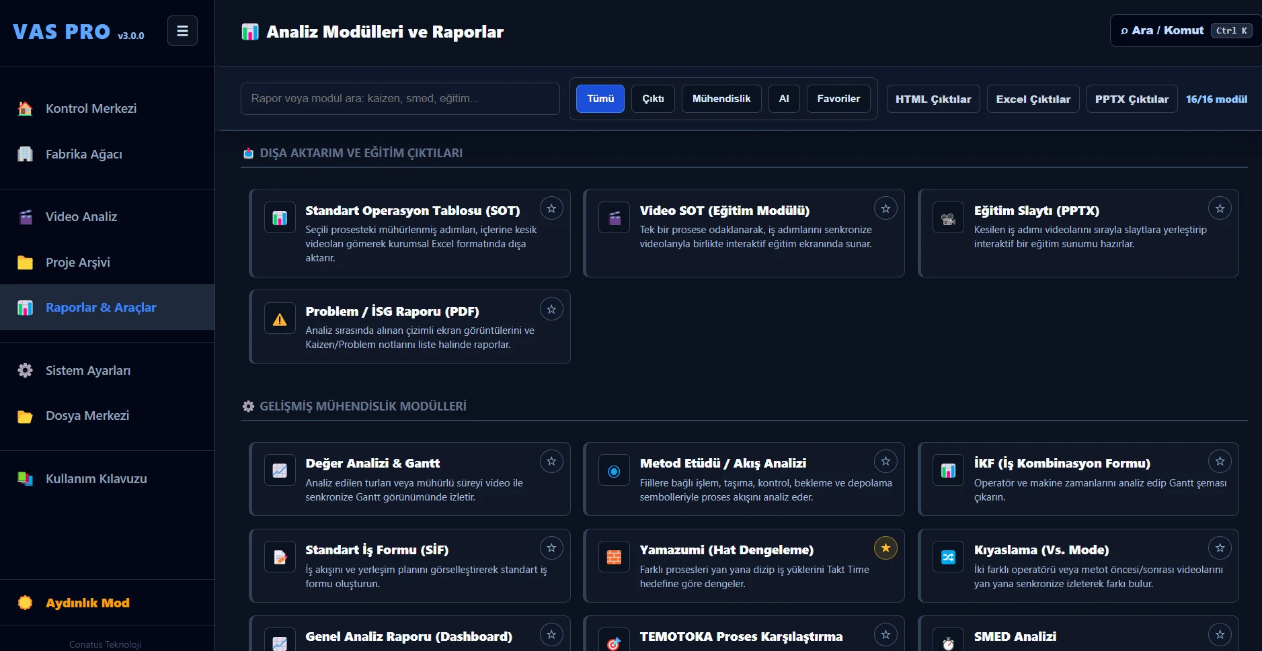1262x651 pixels.
Task: Open Video Analiz from the sidebar
Action: (x=108, y=217)
